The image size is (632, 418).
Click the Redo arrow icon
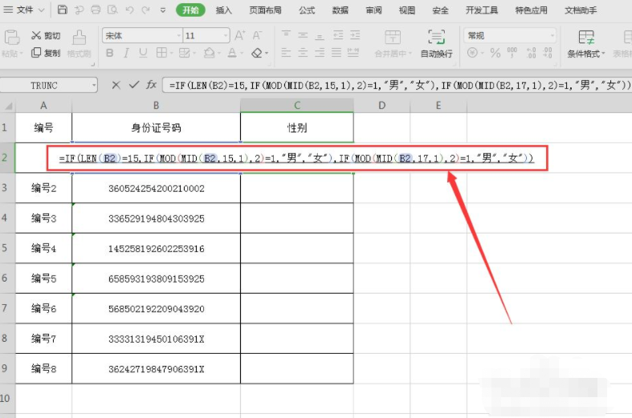pos(146,10)
